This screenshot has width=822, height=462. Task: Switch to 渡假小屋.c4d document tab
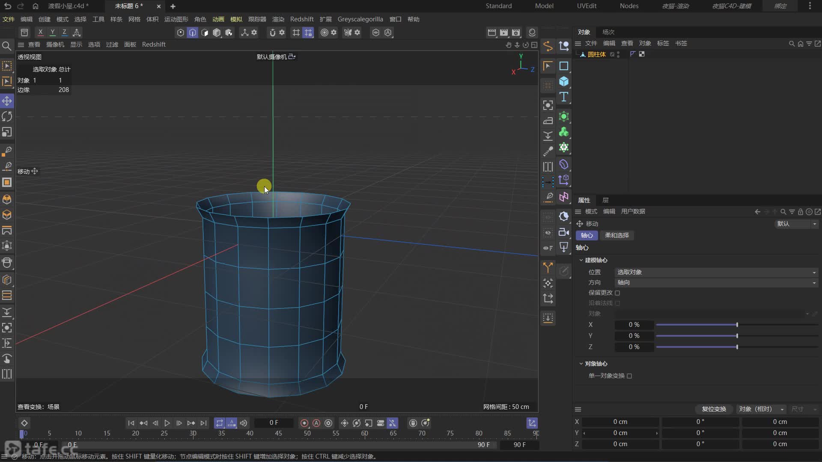(x=68, y=6)
